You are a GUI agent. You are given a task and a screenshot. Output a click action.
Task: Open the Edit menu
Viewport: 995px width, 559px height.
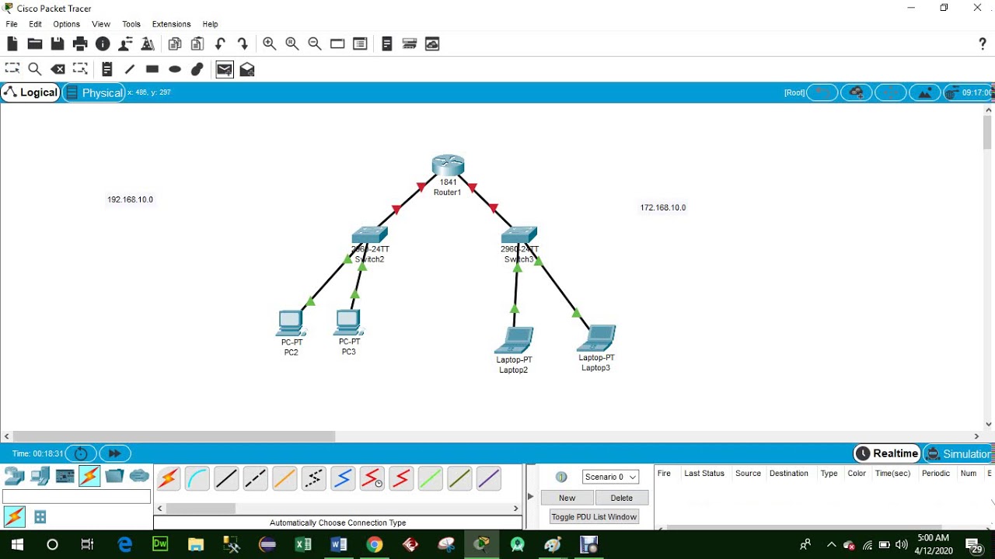coord(36,24)
